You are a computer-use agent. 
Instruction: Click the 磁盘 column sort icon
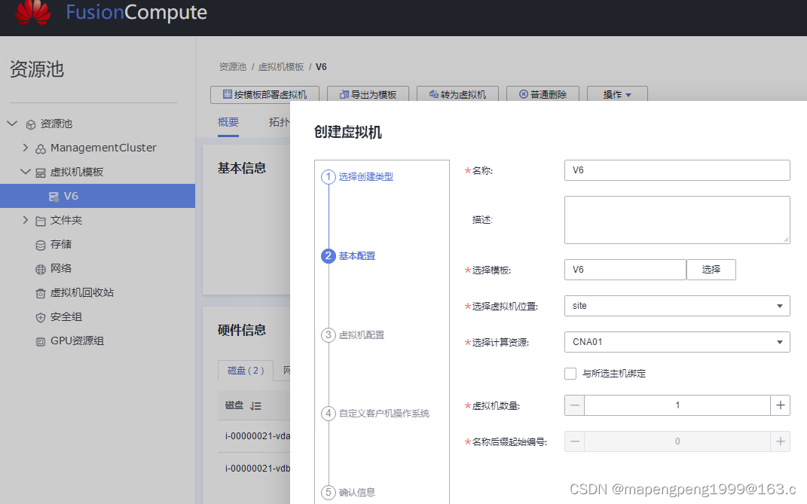point(255,406)
